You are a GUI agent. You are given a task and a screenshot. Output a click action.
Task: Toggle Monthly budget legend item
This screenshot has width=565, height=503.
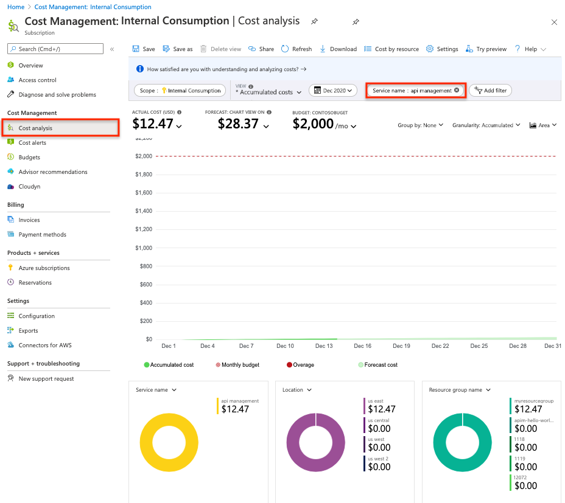coord(237,365)
